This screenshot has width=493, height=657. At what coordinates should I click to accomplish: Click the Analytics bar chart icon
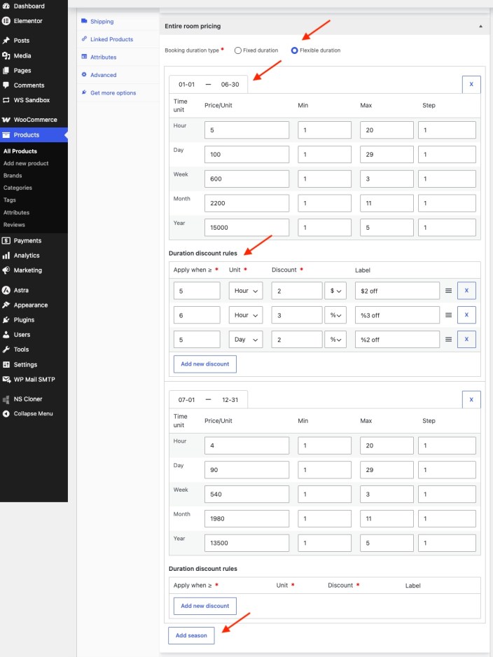6,256
